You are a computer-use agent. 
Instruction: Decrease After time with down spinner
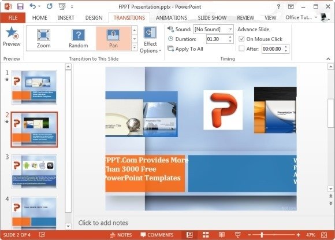point(286,51)
